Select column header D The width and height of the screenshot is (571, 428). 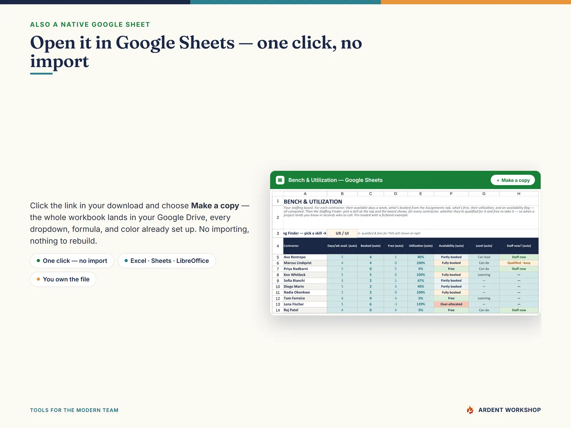395,194
